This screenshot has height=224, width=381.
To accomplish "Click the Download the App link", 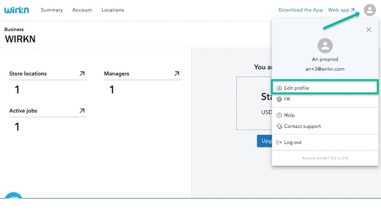I will coord(301,10).
